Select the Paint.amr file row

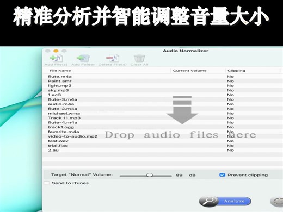tap(163, 81)
